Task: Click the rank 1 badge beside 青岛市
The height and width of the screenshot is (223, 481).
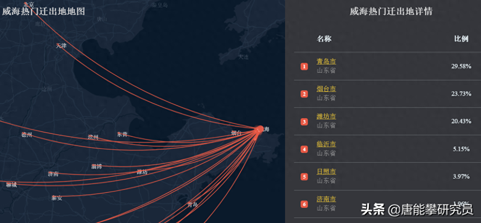Action: (304, 67)
